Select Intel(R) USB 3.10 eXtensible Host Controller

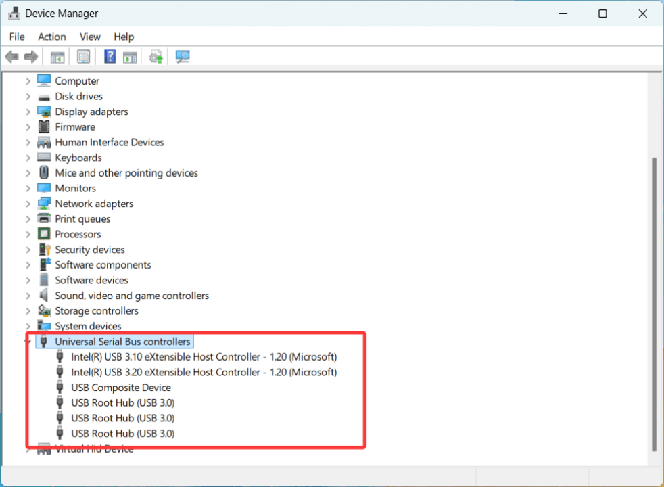(203, 356)
